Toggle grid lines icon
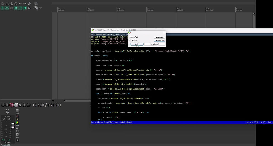 20,8
